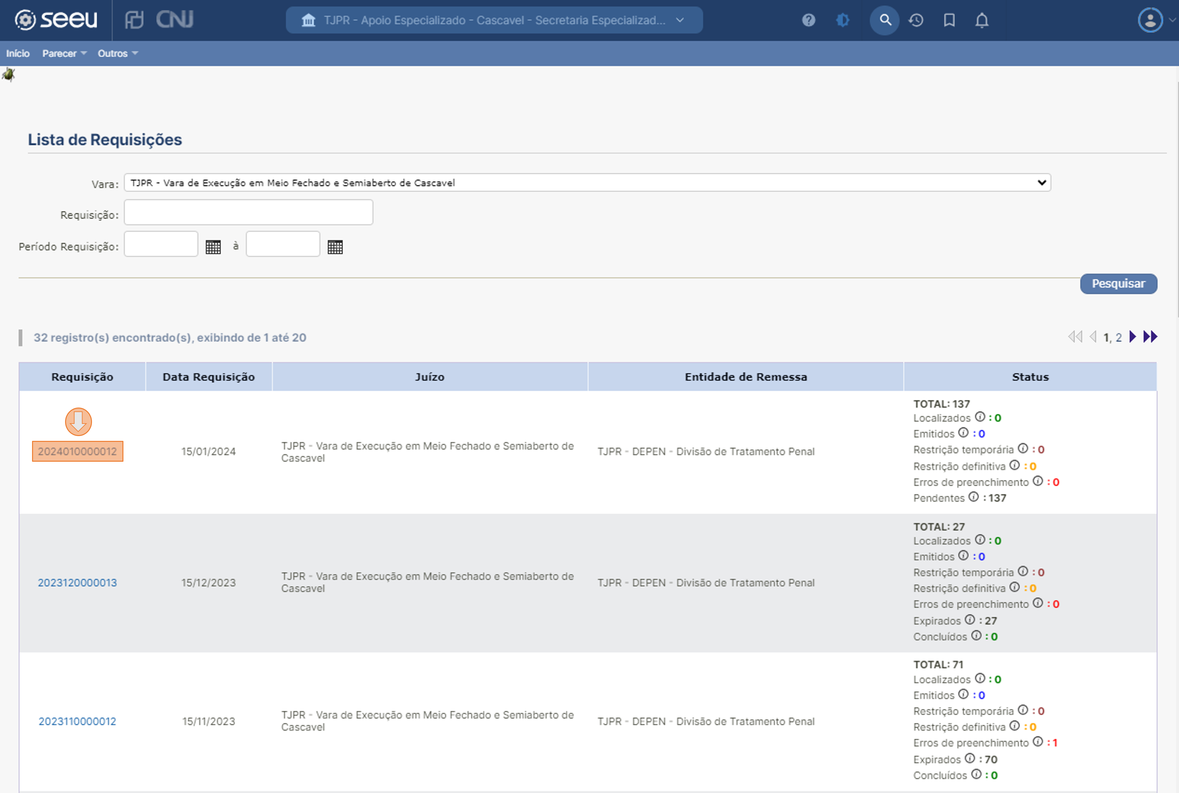Show Erros de preenchimento info for TOTAL 71

1038,742
